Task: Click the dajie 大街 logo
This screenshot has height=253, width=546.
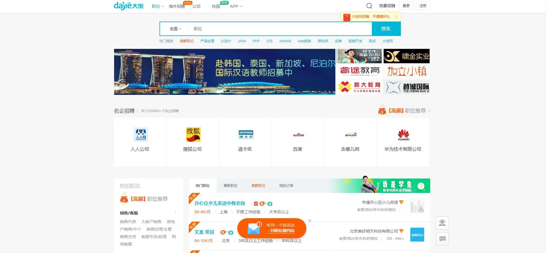Action: point(129,6)
